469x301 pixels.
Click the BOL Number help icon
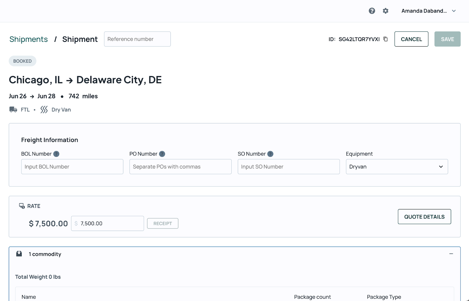point(56,154)
